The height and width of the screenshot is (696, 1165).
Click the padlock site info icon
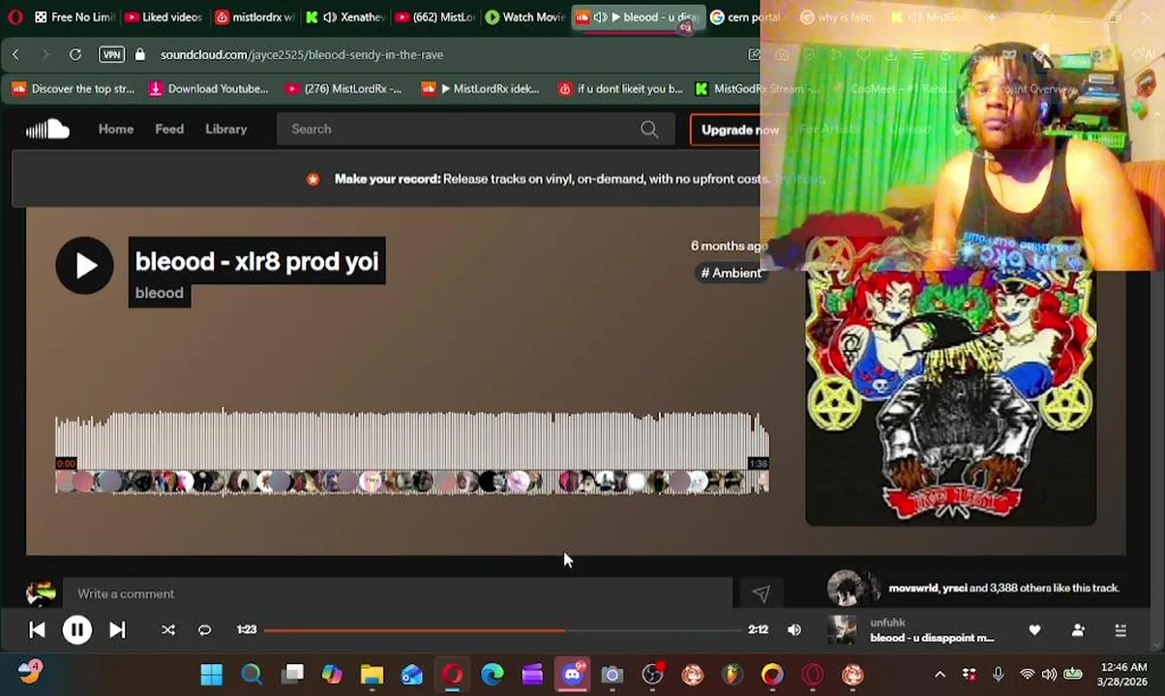coord(140,55)
